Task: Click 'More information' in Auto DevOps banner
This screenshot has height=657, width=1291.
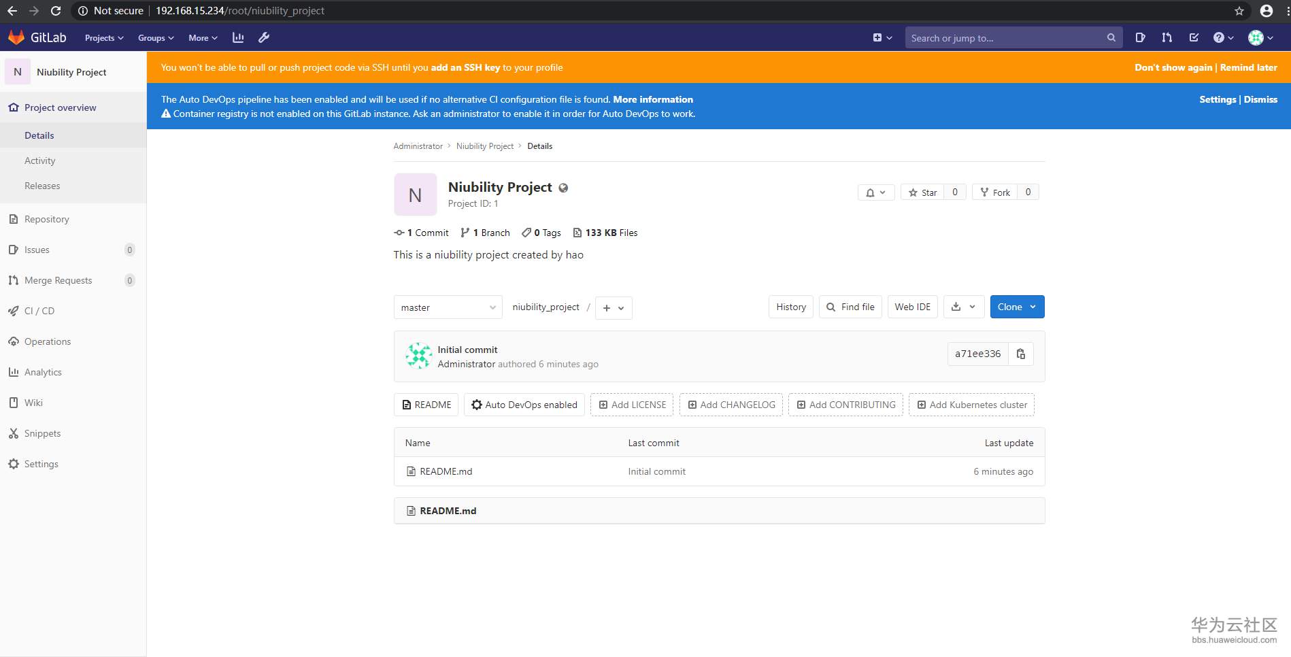Action: 653,99
